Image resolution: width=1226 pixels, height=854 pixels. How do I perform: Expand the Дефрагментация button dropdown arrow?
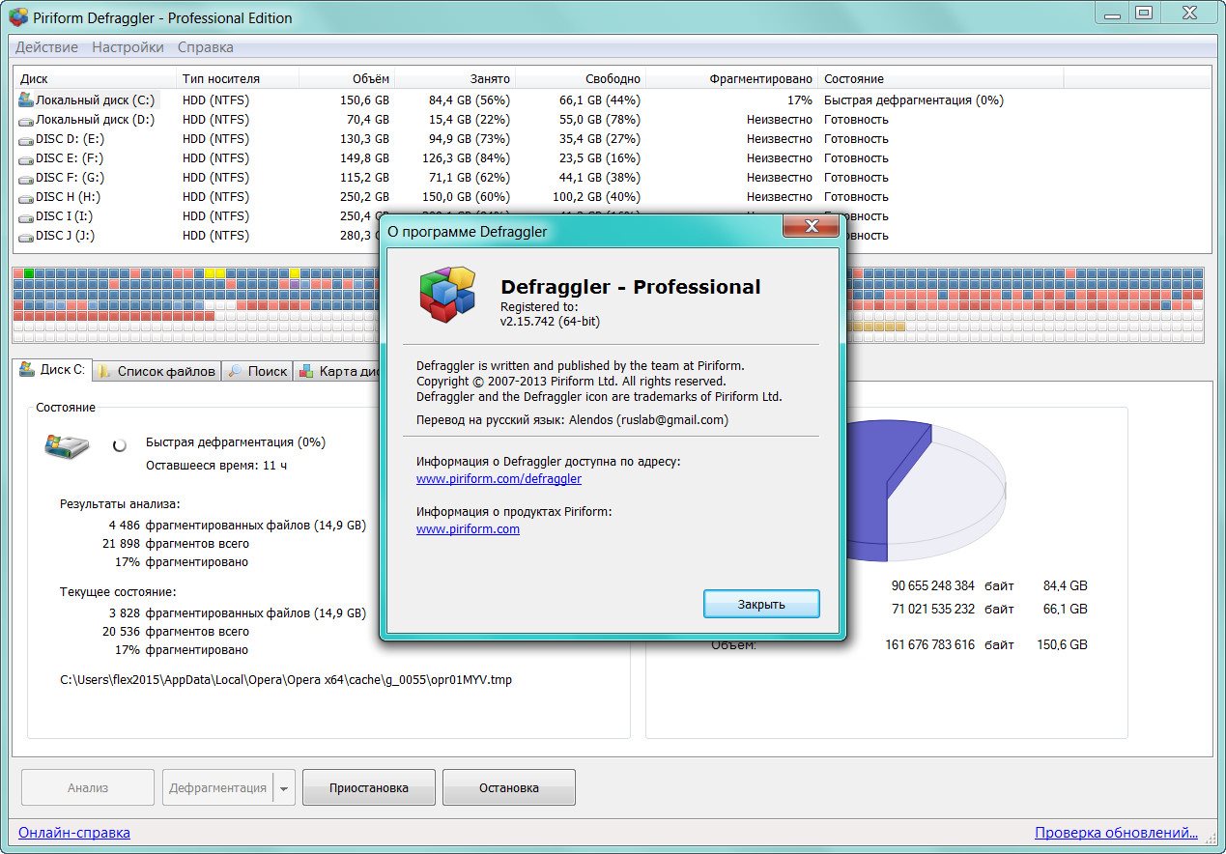coord(283,788)
